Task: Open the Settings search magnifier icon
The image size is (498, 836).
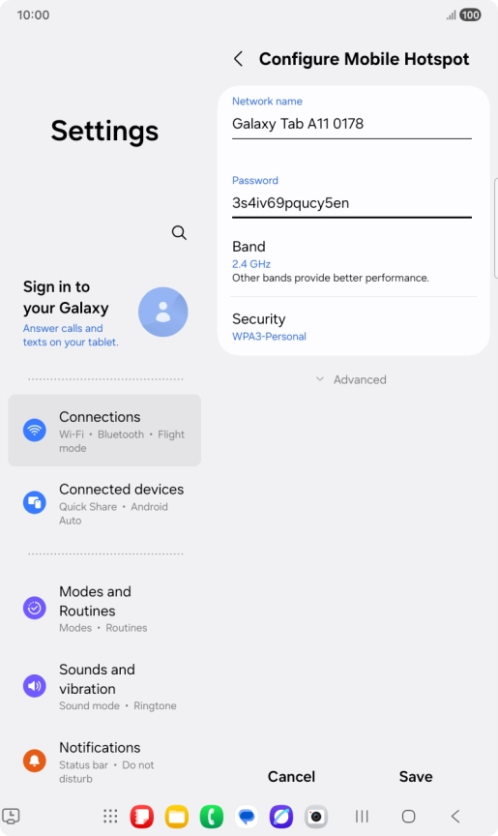Action: (179, 232)
